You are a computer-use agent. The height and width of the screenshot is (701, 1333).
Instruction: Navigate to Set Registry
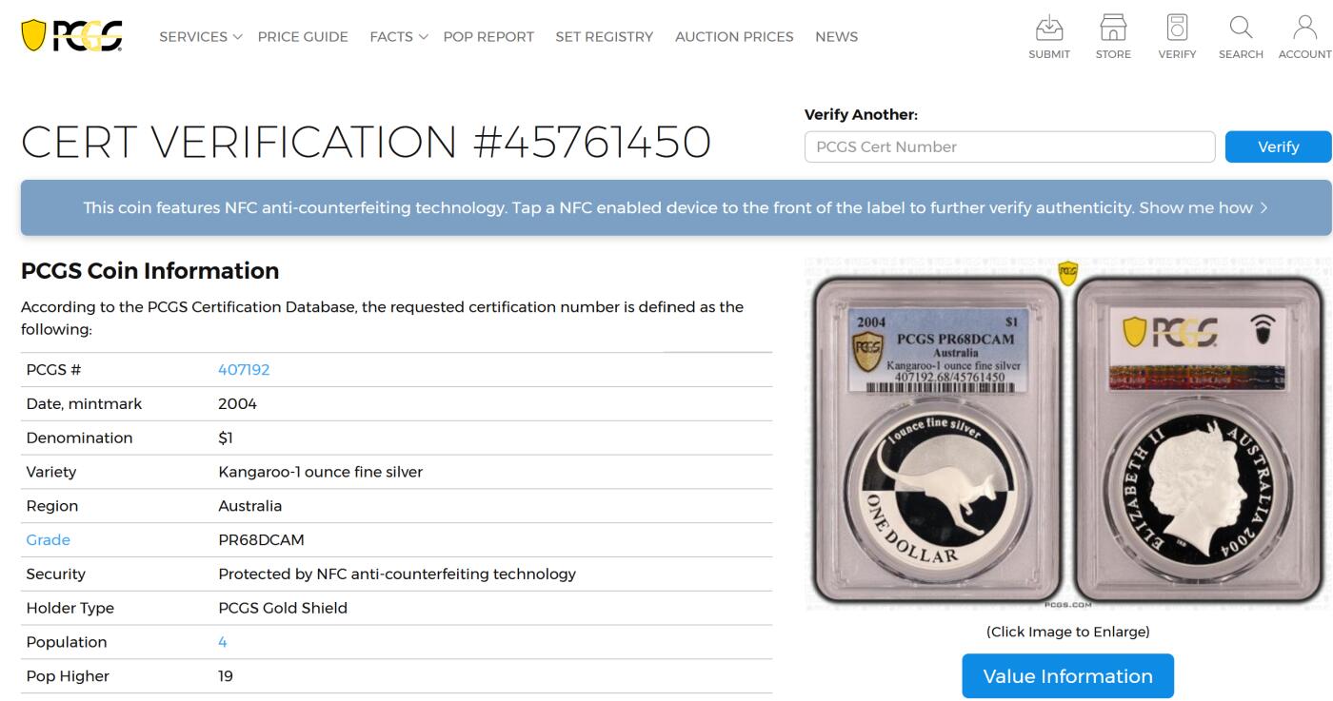click(x=605, y=37)
